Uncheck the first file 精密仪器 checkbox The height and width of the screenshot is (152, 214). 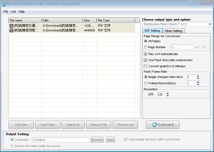11,26
